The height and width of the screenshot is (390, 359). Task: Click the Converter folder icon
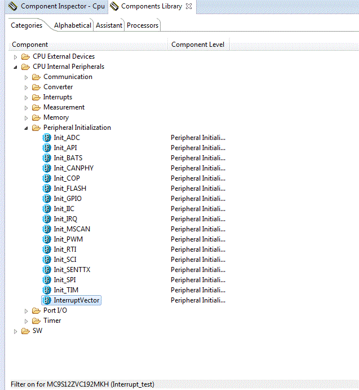click(x=36, y=87)
